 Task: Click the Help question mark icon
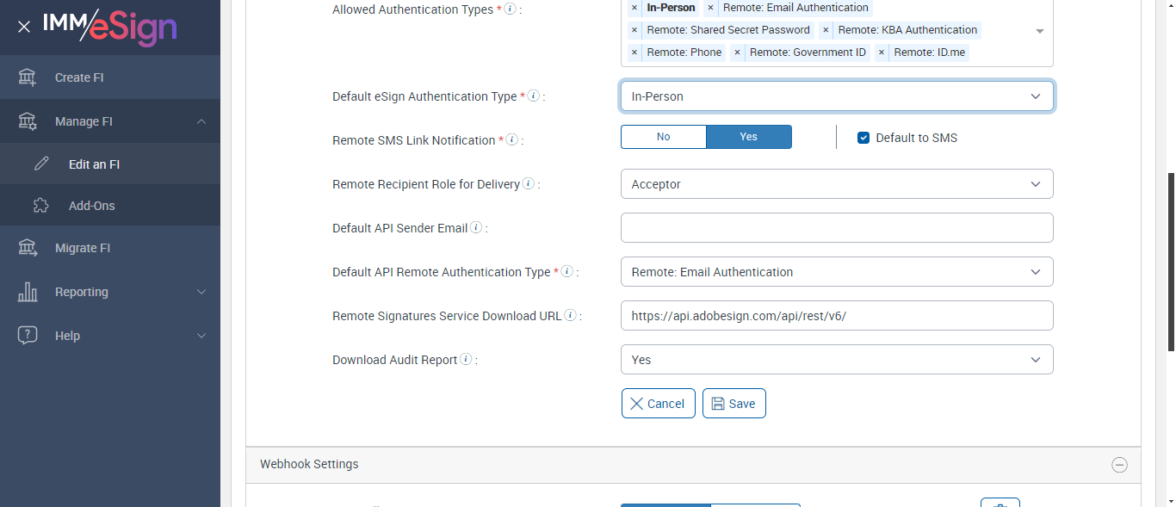pyautogui.click(x=28, y=336)
